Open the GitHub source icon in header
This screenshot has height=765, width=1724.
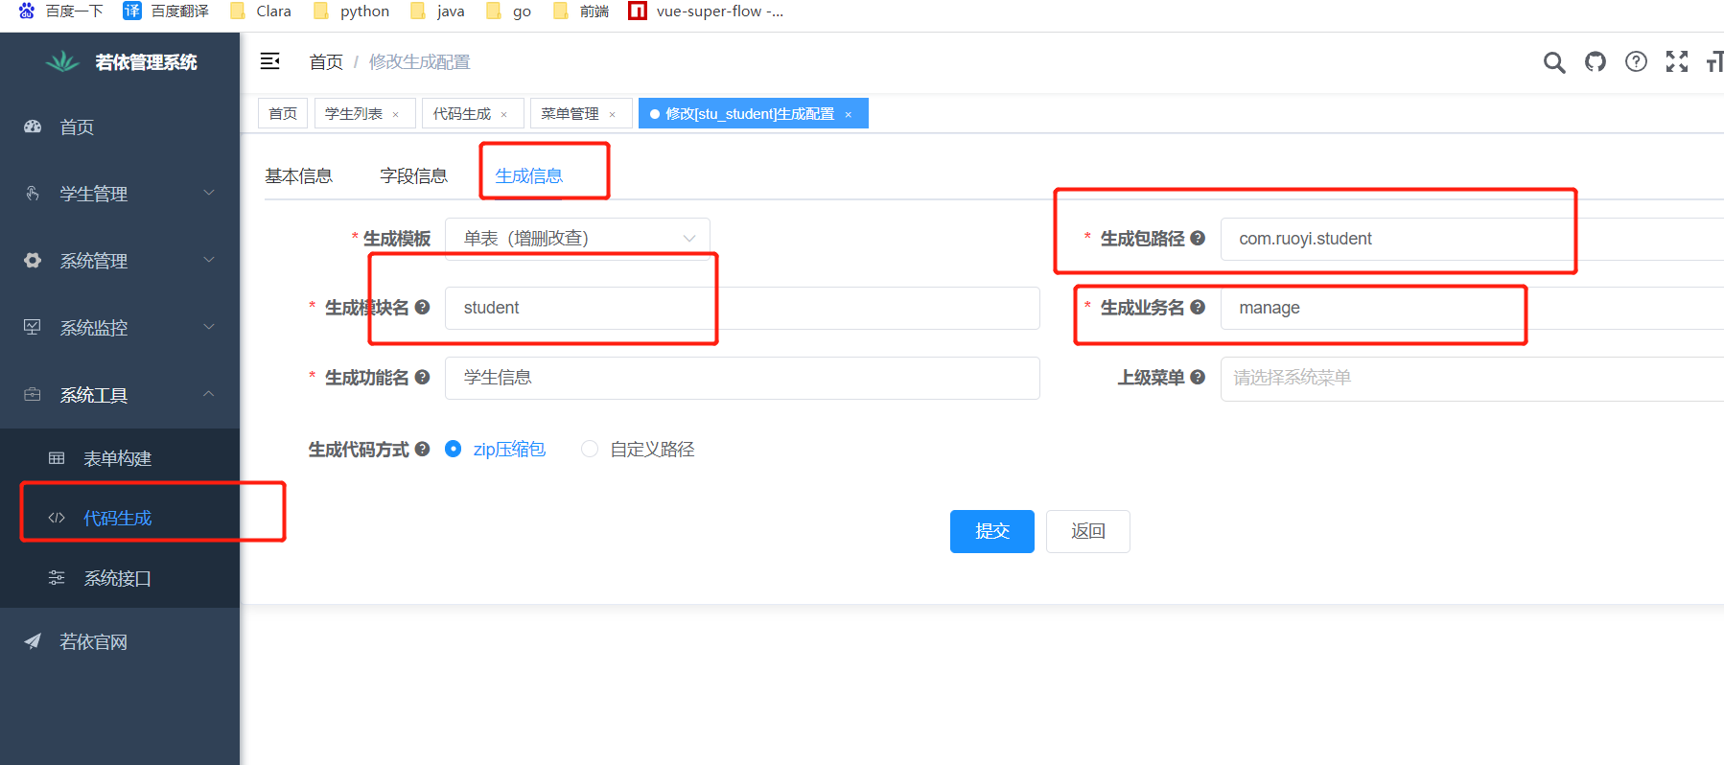1596,62
